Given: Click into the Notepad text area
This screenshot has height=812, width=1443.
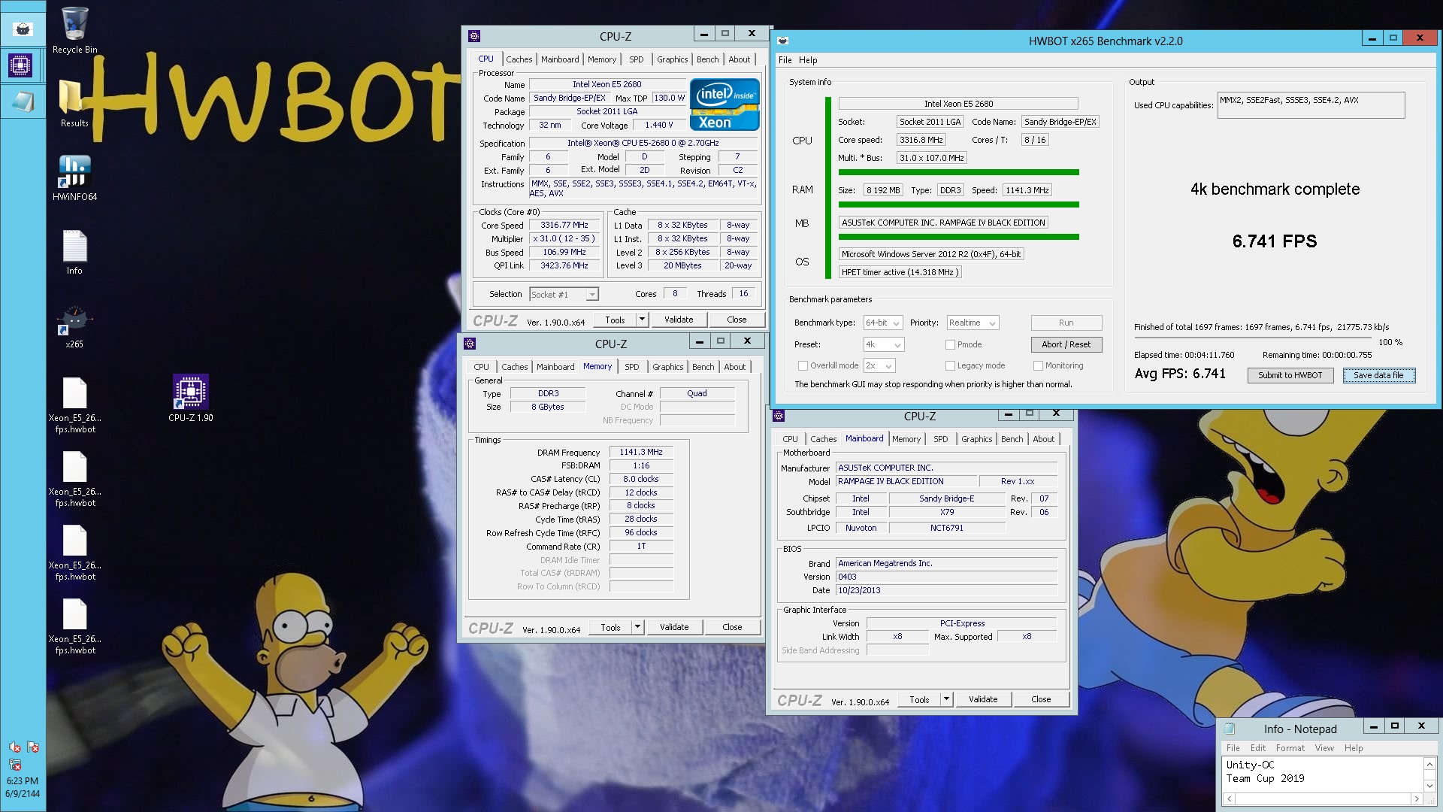Looking at the screenshot, I should pyautogui.click(x=1323, y=774).
